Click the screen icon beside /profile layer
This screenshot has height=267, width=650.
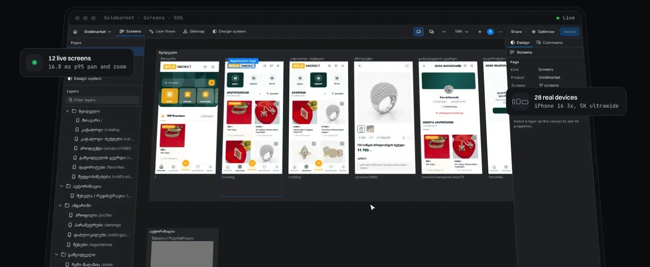pyautogui.click(x=71, y=215)
